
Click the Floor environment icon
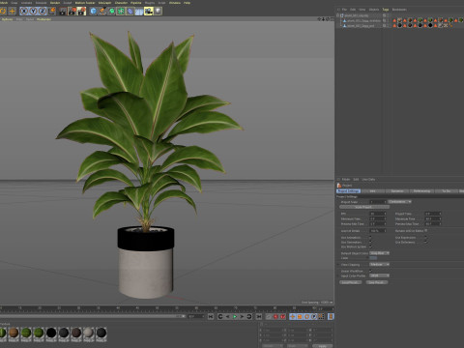click(x=139, y=12)
